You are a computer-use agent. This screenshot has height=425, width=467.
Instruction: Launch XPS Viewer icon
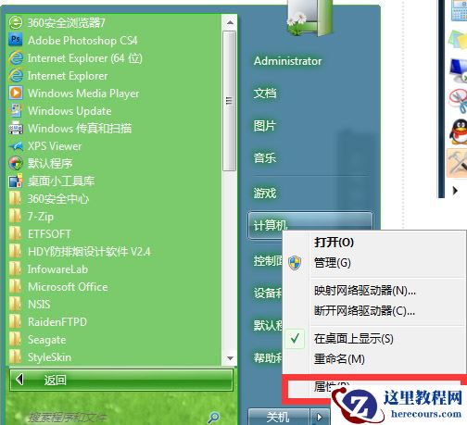pos(16,145)
